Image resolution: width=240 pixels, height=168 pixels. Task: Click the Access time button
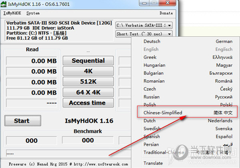tap(88, 103)
